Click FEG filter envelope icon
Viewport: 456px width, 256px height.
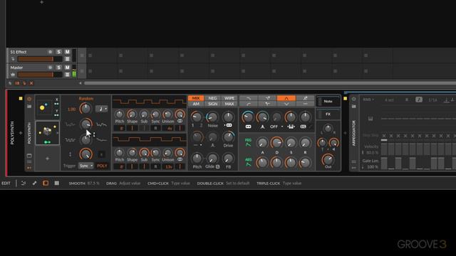click(x=248, y=142)
